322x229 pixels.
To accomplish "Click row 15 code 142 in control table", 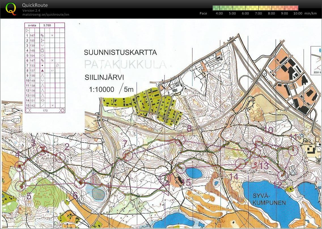I will [x=32, y=105].
